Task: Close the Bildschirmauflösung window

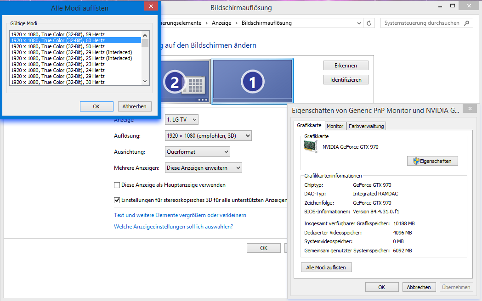Action: (x=469, y=6)
